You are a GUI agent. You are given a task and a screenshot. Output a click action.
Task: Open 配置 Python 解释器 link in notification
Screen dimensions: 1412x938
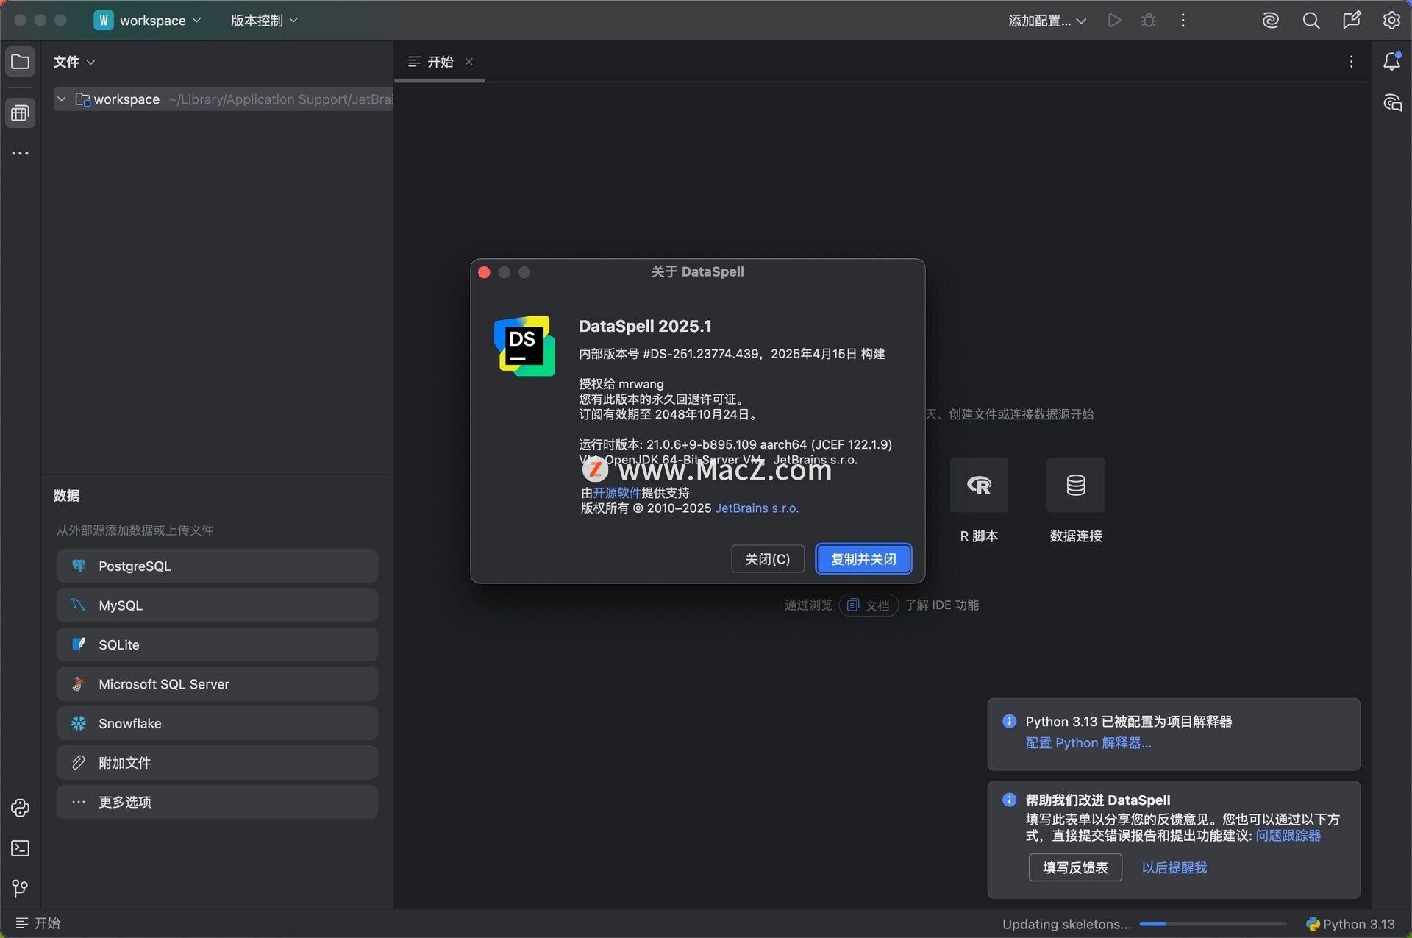tap(1088, 743)
